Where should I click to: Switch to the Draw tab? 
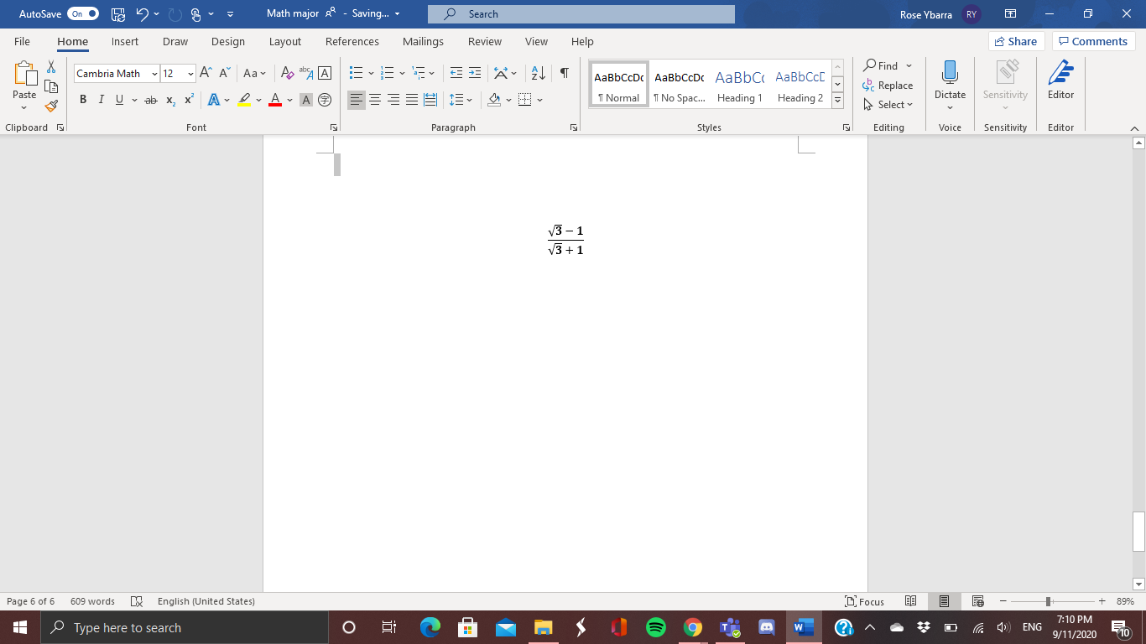point(175,41)
